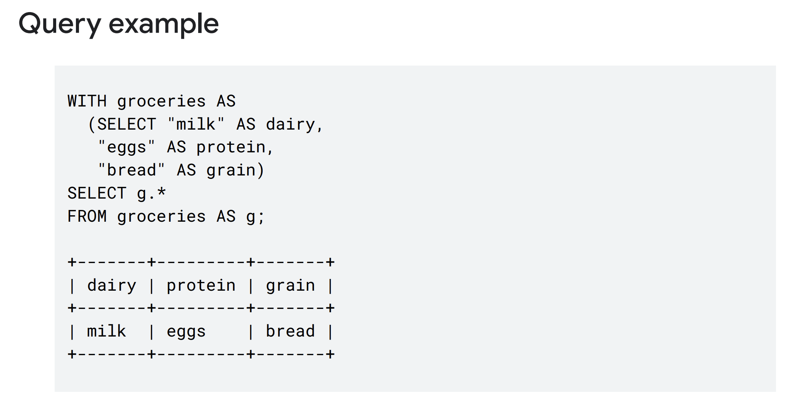Click the bread value in result row
The height and width of the screenshot is (404, 795).
[x=290, y=331]
